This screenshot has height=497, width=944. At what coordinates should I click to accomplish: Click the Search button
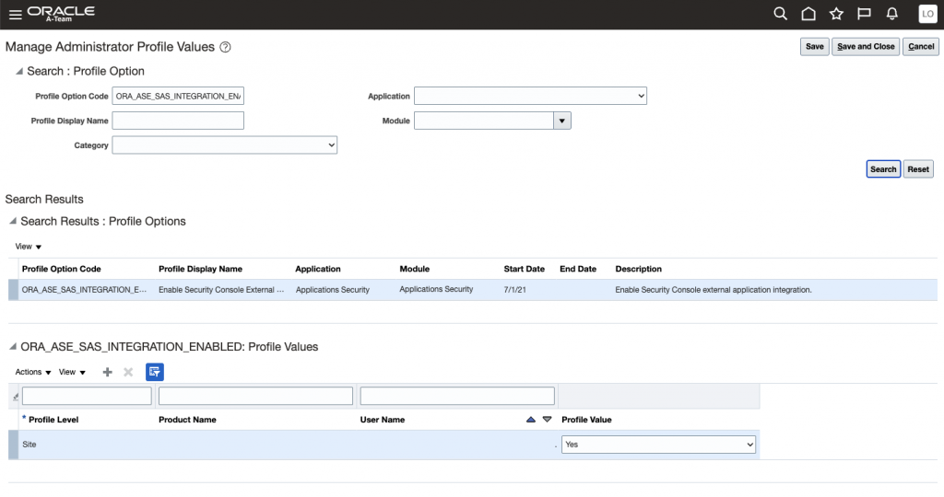[882, 169]
